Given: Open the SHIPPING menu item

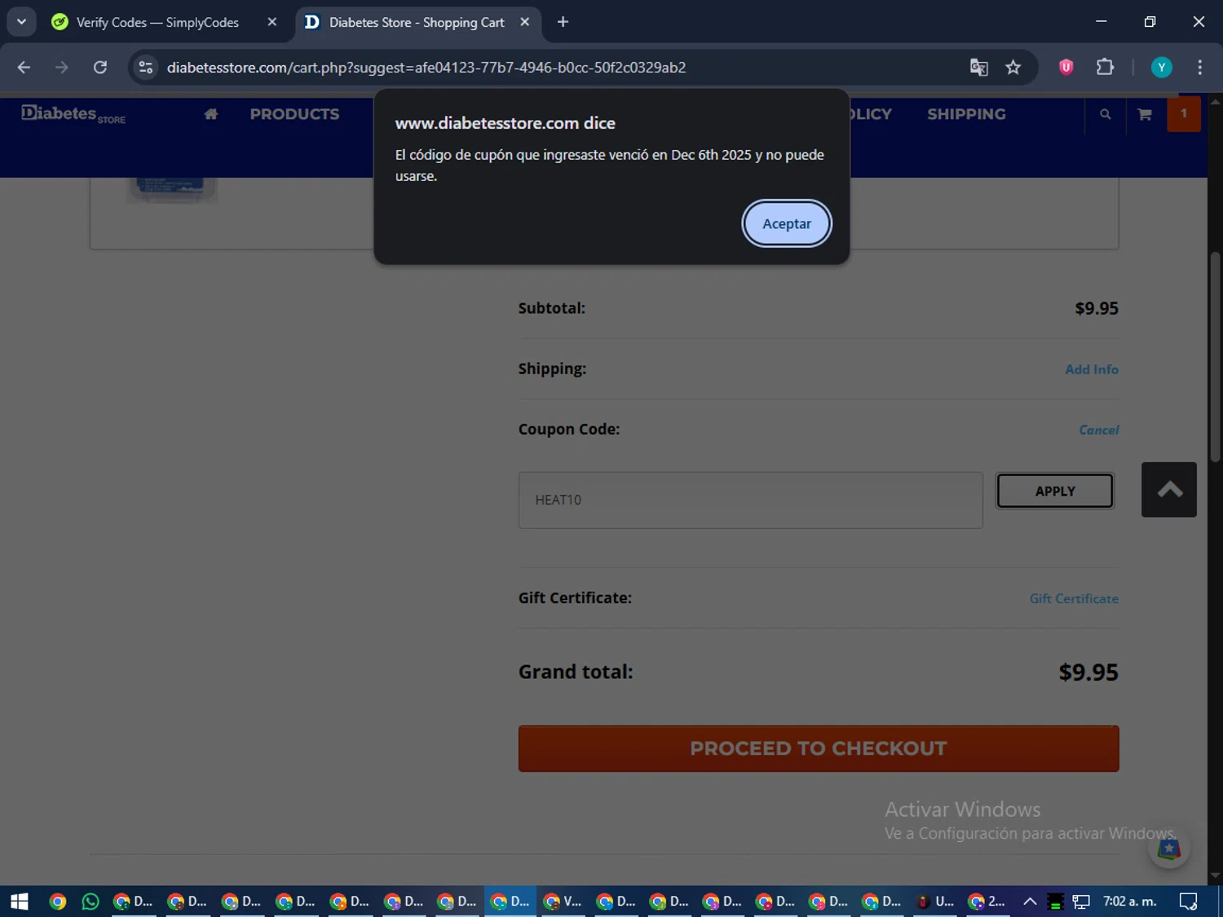Looking at the screenshot, I should tap(966, 114).
